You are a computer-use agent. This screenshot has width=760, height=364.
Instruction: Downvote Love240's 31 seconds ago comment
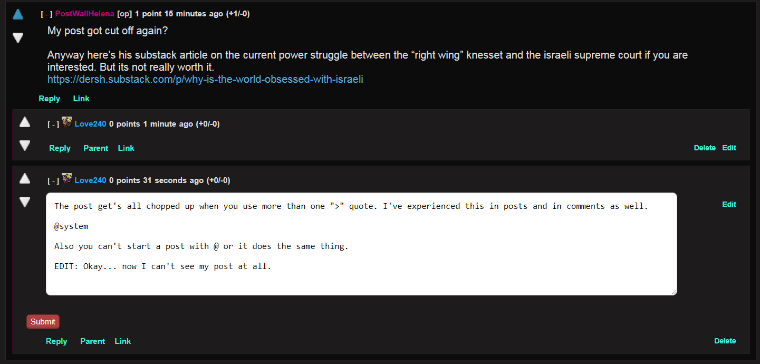pyautogui.click(x=25, y=202)
